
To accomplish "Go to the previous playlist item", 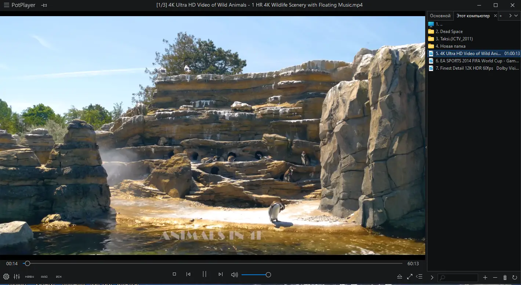I will pyautogui.click(x=188, y=274).
